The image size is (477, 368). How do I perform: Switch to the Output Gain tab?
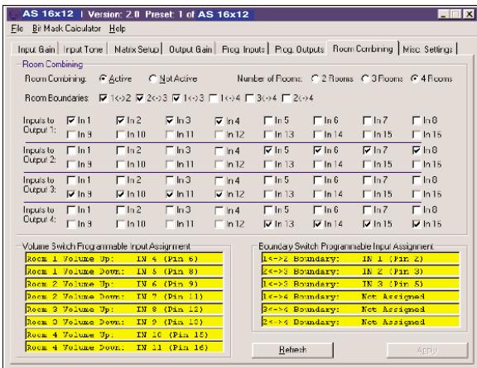click(x=190, y=50)
